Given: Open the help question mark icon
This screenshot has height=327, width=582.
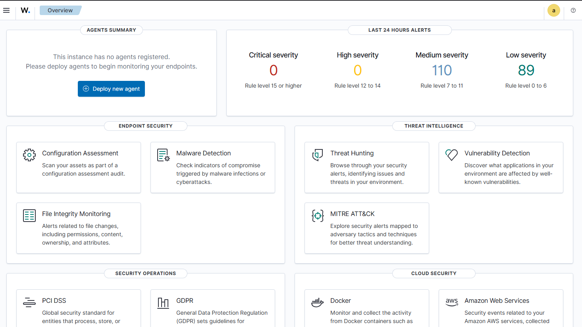Looking at the screenshot, I should click(x=573, y=10).
